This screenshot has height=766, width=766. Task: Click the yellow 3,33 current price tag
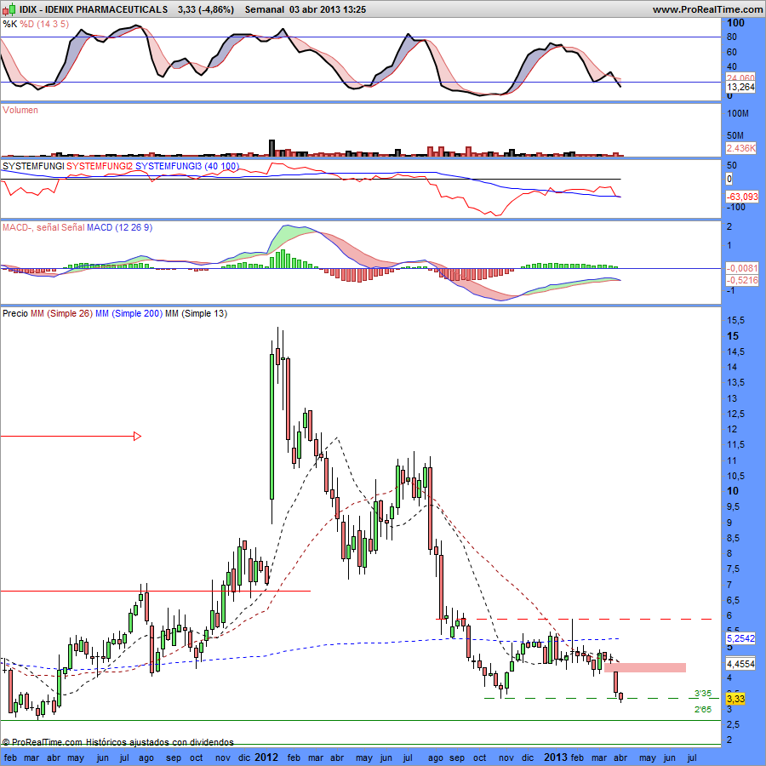click(735, 699)
